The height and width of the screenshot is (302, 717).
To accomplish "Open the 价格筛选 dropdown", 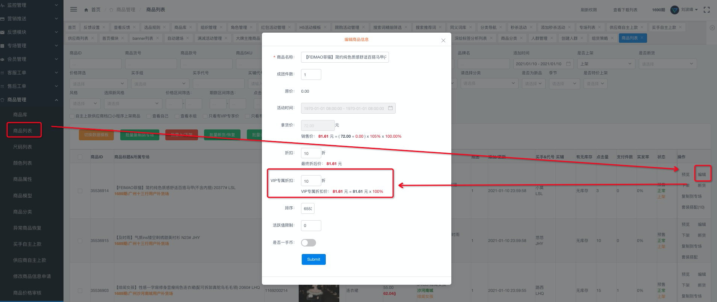I will (98, 84).
